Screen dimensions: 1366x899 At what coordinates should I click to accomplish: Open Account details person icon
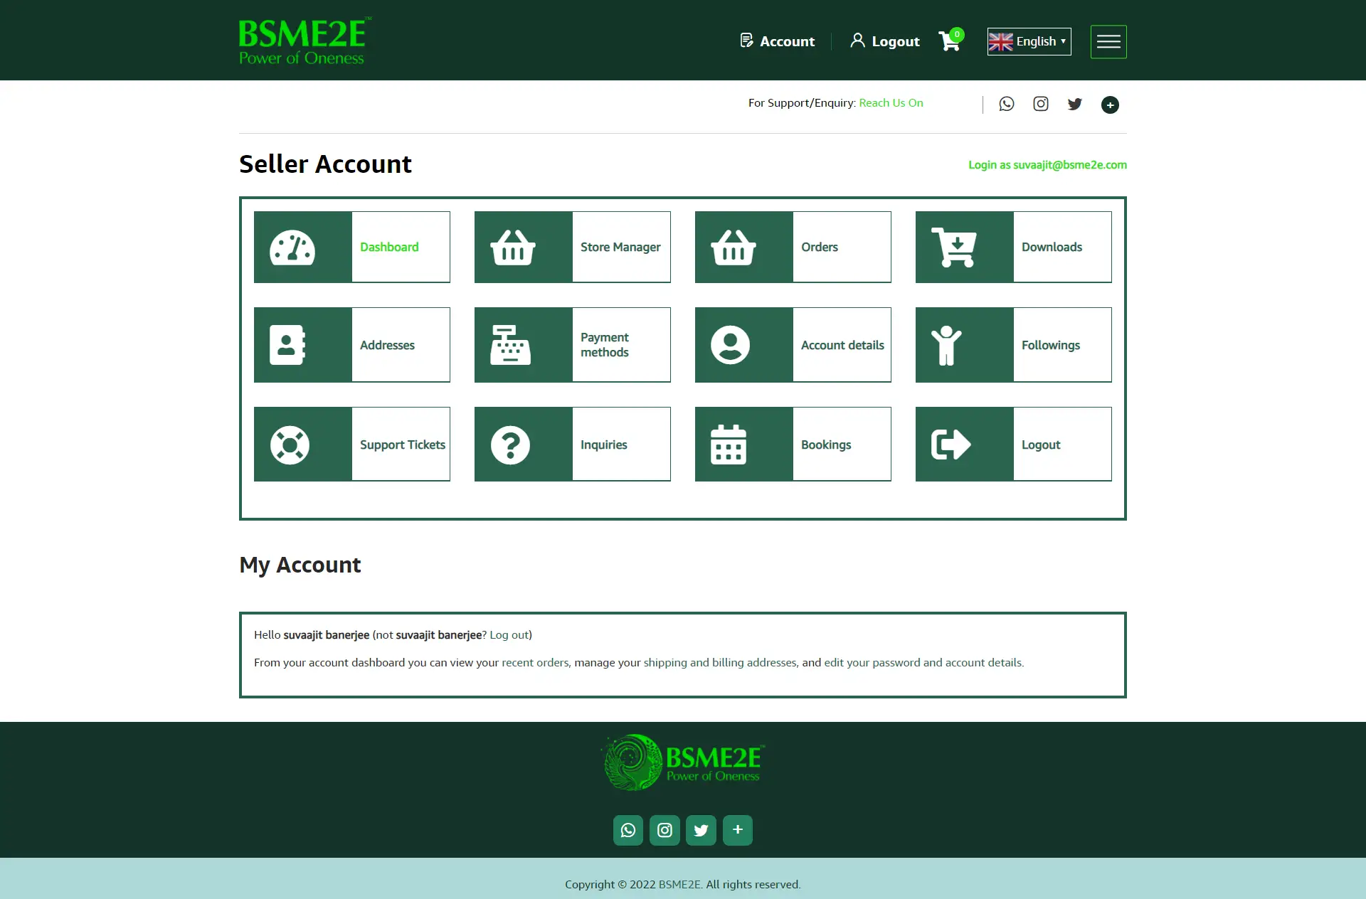pos(731,345)
